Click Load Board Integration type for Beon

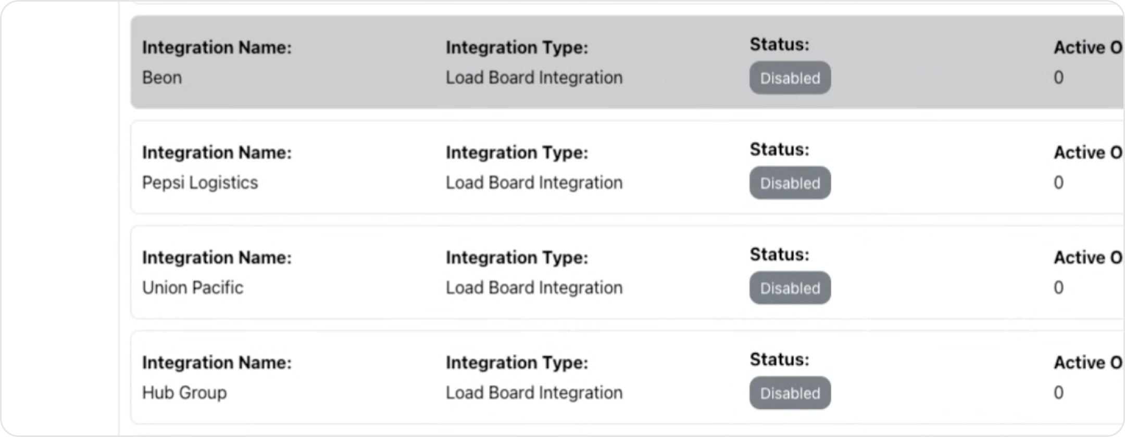pyautogui.click(x=534, y=78)
